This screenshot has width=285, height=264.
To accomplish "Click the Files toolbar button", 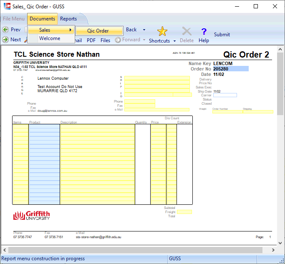I will (x=106, y=40).
